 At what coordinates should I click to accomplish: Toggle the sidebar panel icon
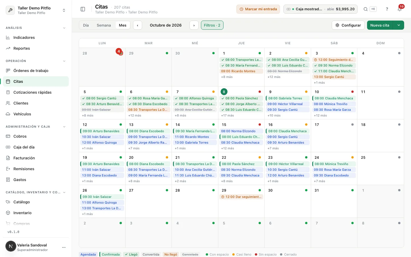[83, 9]
